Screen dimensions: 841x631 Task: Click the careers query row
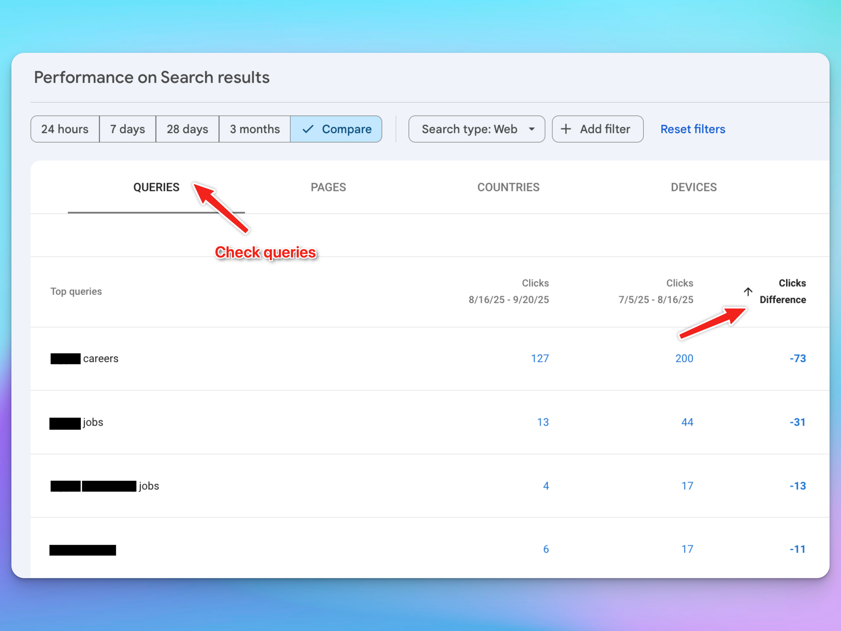click(100, 358)
